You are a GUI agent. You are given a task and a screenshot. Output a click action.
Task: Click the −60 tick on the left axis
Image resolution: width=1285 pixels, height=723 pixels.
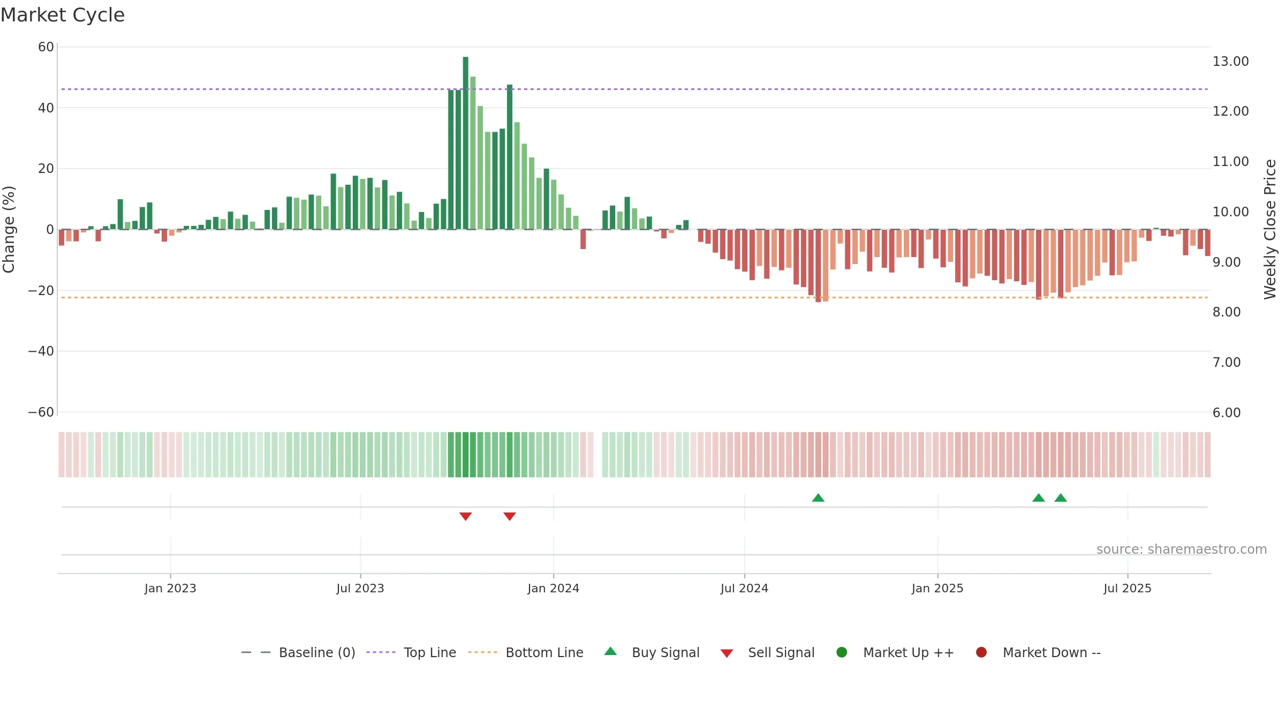41,412
